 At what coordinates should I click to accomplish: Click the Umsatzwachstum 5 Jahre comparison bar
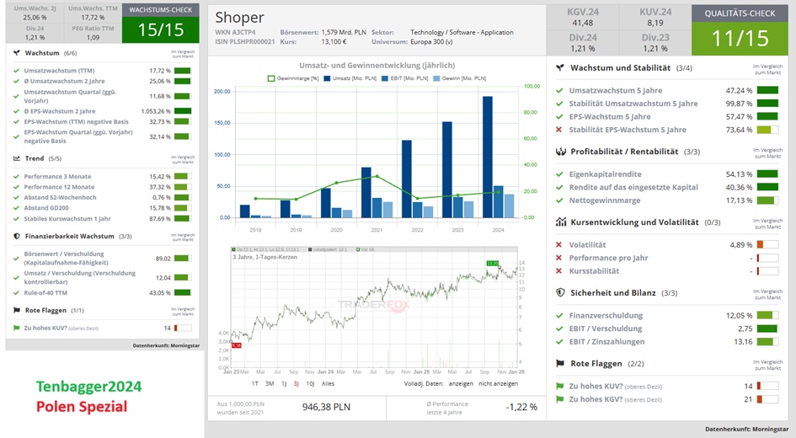767,90
